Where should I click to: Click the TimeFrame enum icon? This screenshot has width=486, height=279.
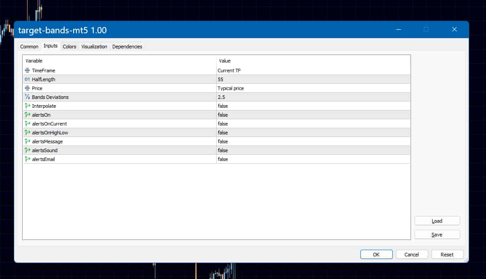point(27,70)
